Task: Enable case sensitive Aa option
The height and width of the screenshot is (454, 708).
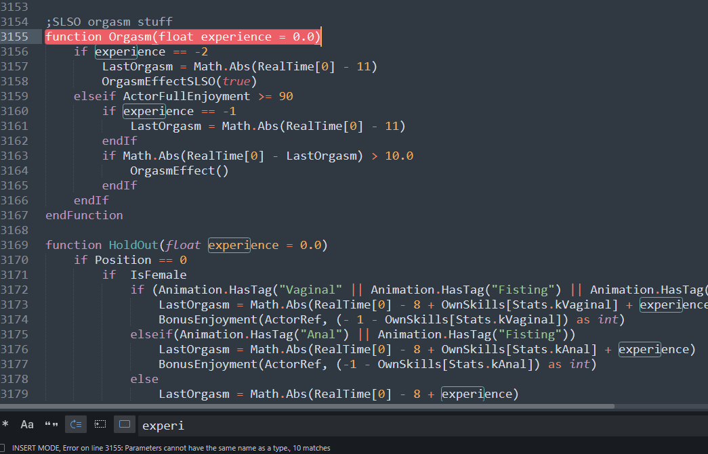Action: click(27, 425)
